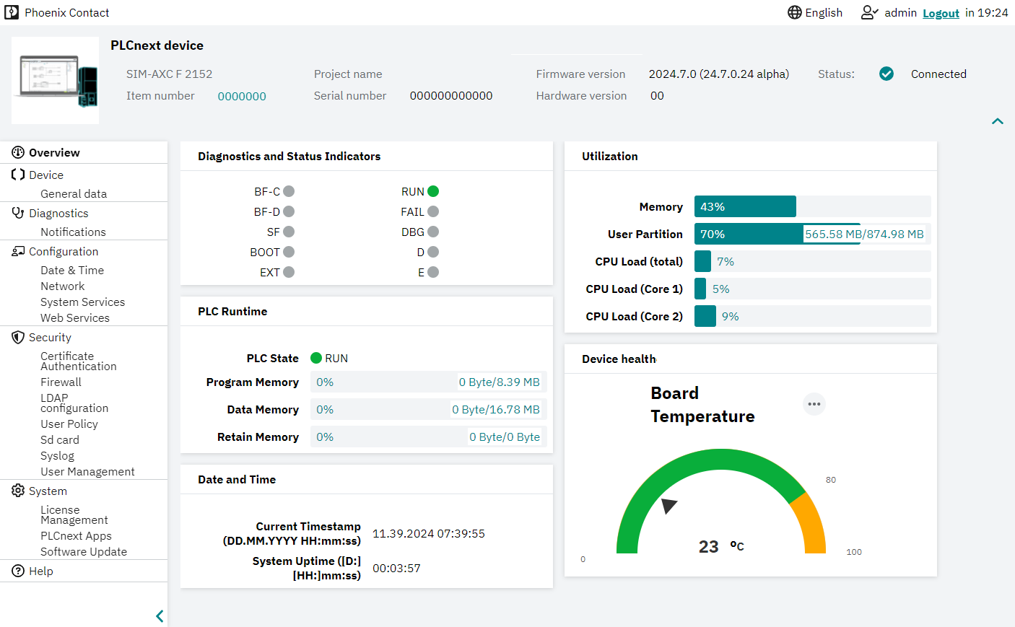Click item number 0000000 link
Screen dimensions: 1015x627
tap(242, 96)
